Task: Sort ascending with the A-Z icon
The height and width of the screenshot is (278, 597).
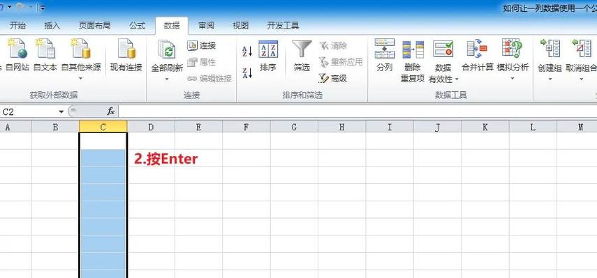Action: click(x=247, y=52)
